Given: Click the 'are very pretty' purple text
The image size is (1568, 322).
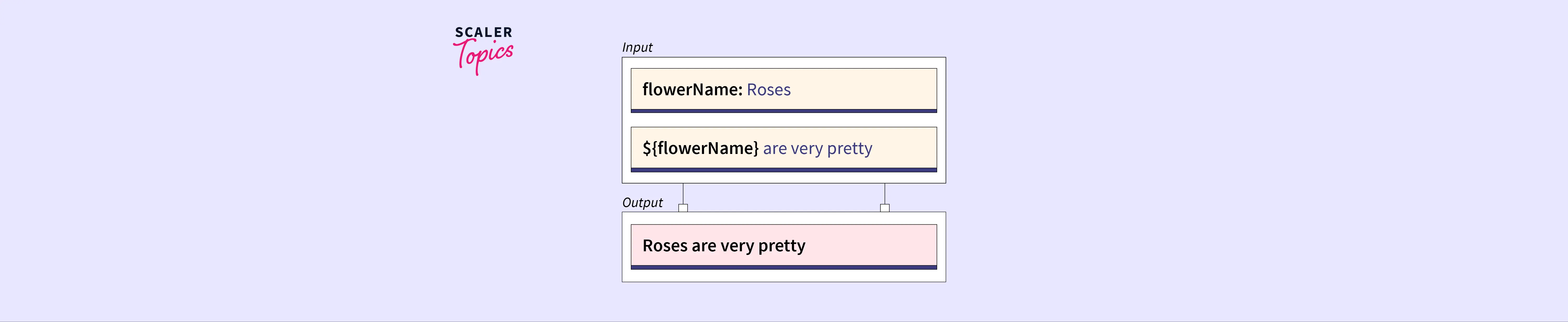Looking at the screenshot, I should 817,148.
